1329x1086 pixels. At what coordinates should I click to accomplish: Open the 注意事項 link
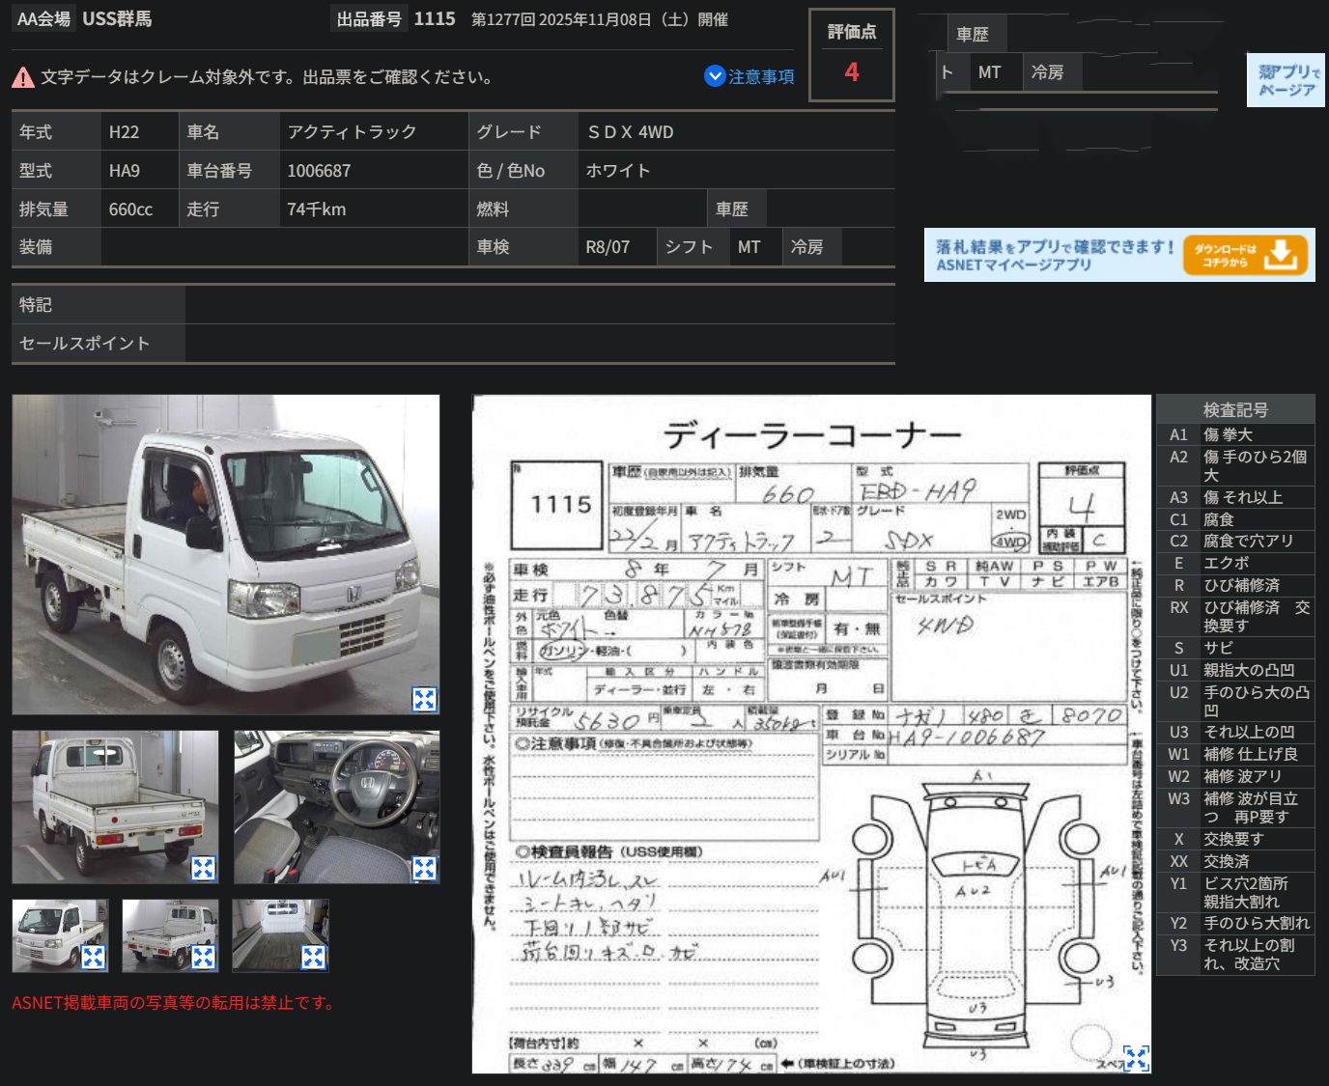coord(760,76)
